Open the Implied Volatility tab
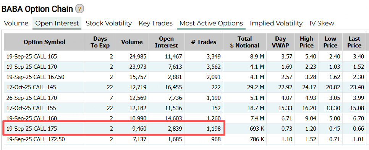 (x=276, y=24)
